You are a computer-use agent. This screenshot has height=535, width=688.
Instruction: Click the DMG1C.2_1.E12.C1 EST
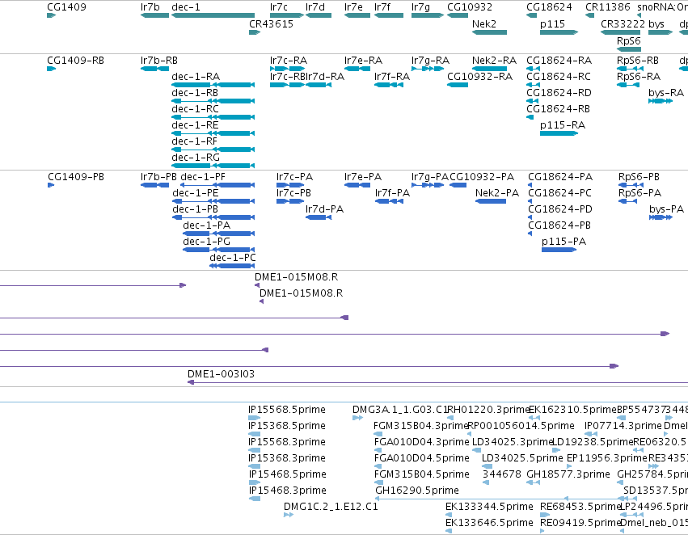point(289,515)
